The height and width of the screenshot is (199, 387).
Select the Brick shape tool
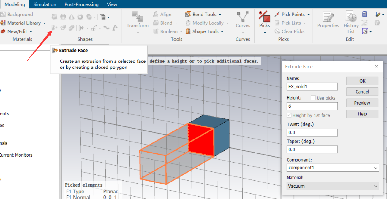coord(54,17)
